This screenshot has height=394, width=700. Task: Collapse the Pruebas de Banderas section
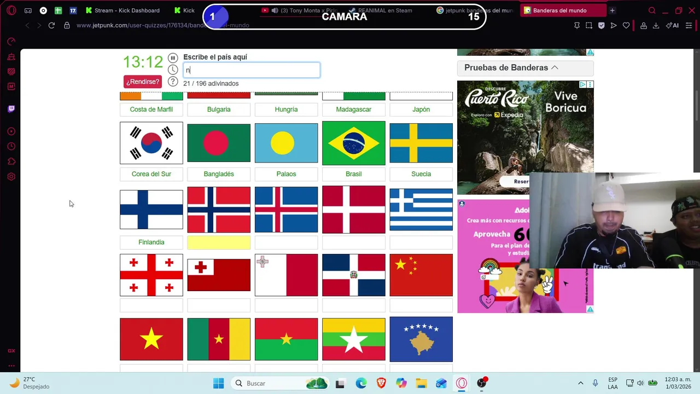[525, 67]
